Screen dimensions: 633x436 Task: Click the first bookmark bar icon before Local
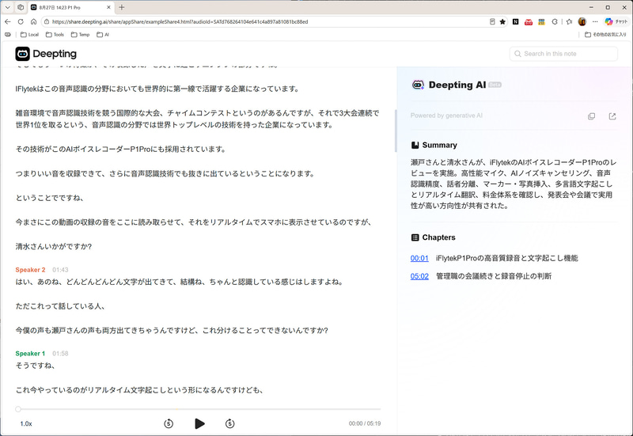click(8, 35)
